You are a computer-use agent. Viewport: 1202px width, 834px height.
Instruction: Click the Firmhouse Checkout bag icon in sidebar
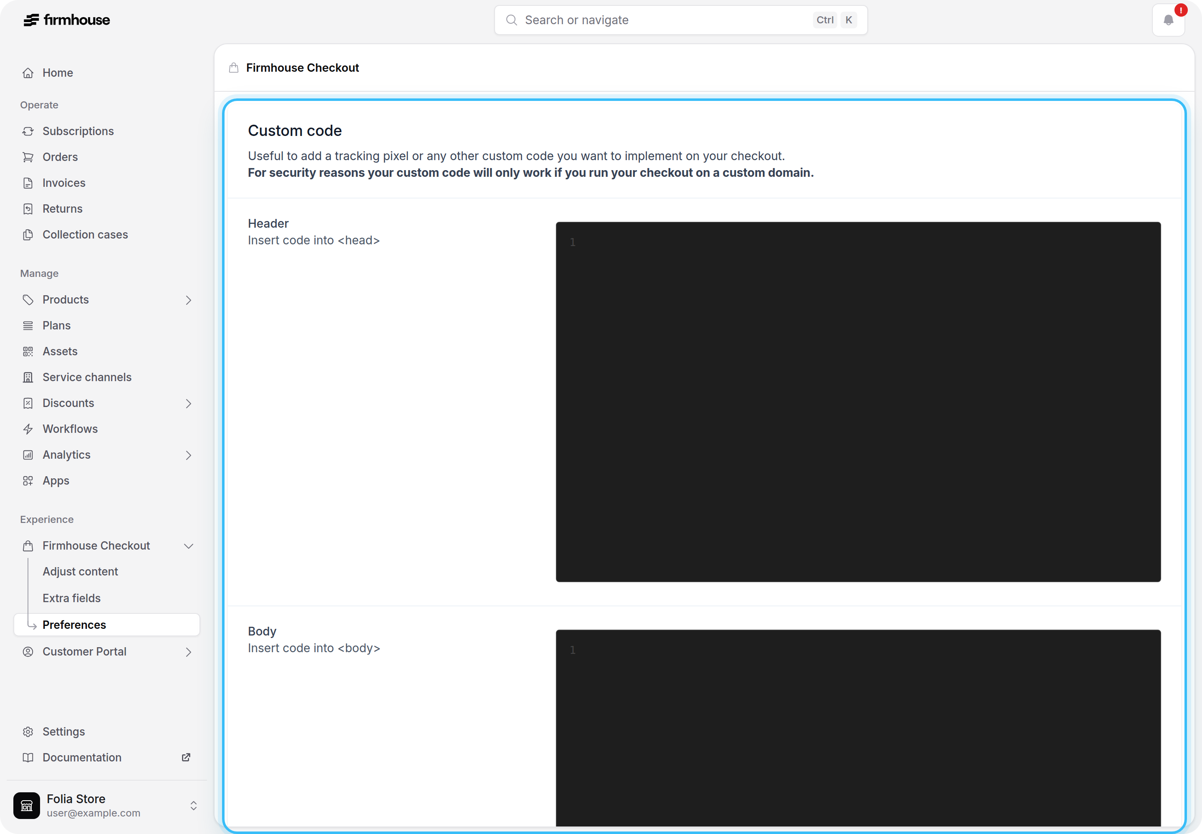[28, 546]
